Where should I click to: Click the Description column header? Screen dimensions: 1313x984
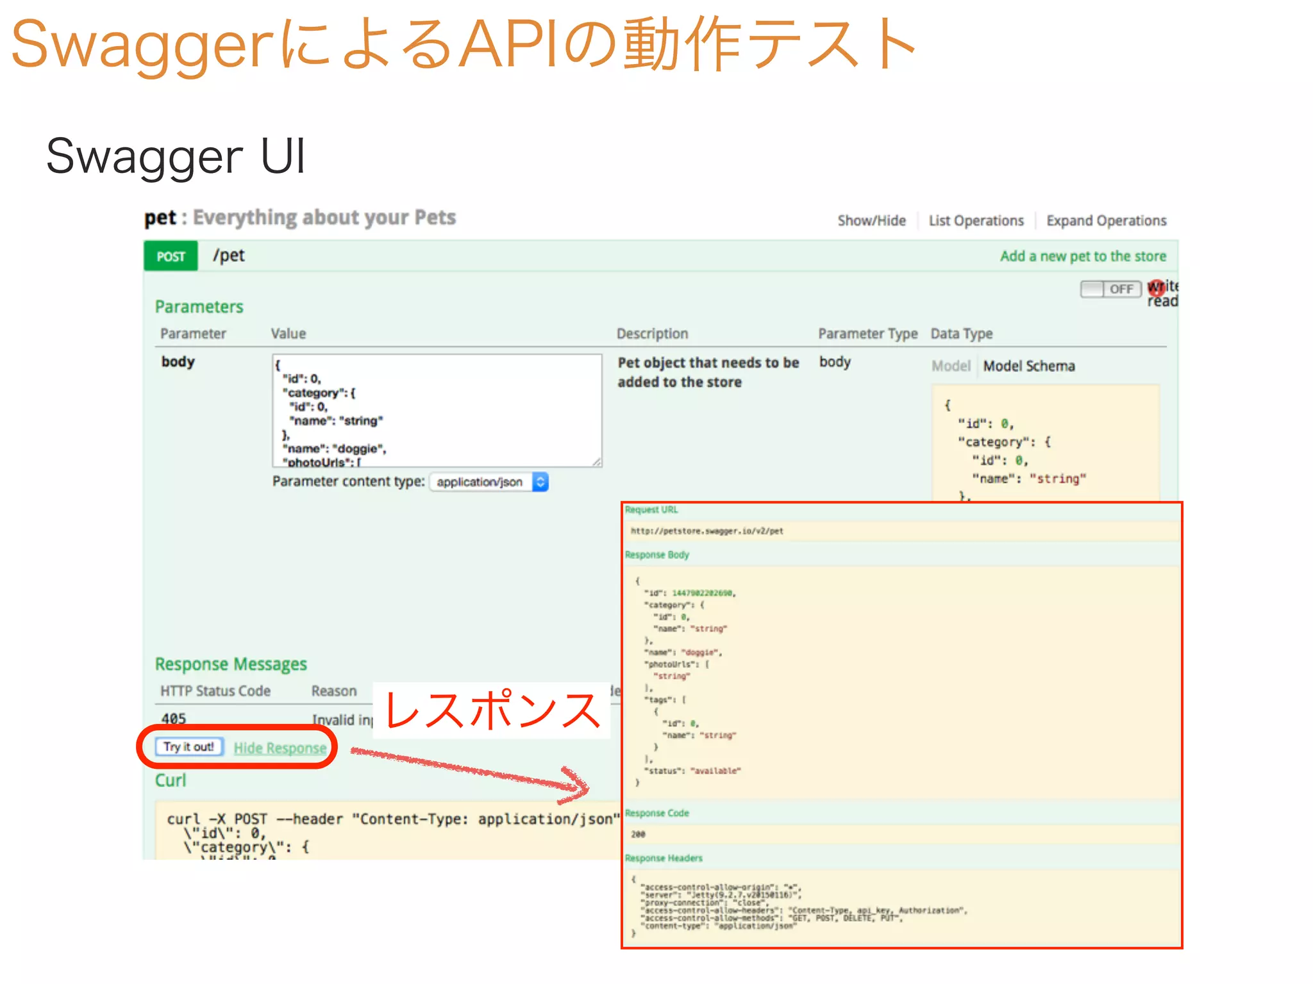(x=652, y=334)
